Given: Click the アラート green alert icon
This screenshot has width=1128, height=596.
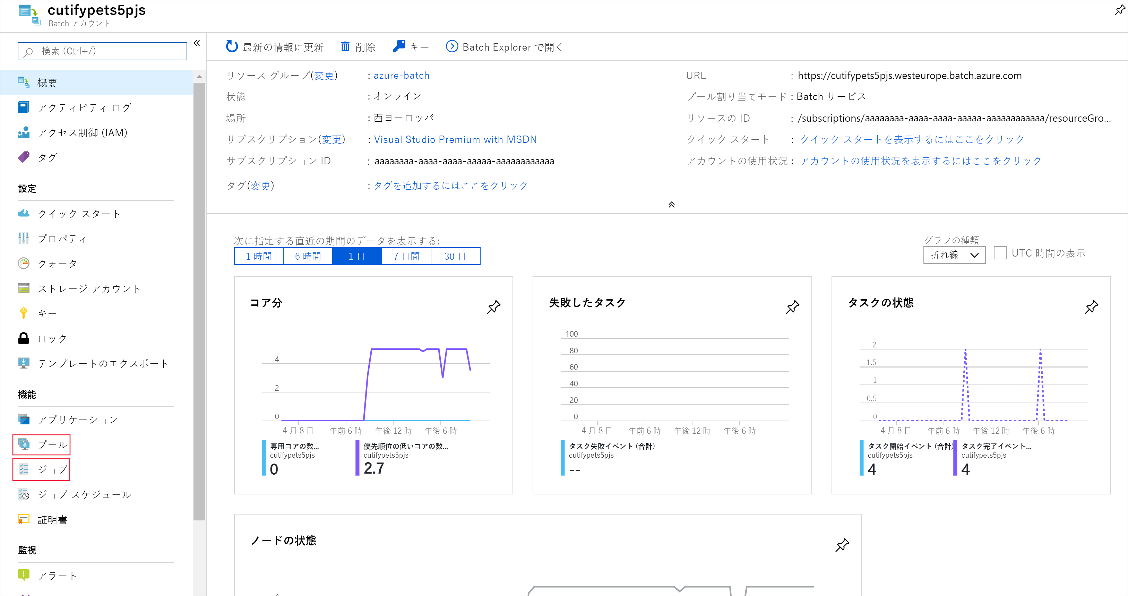Looking at the screenshot, I should coord(24,575).
